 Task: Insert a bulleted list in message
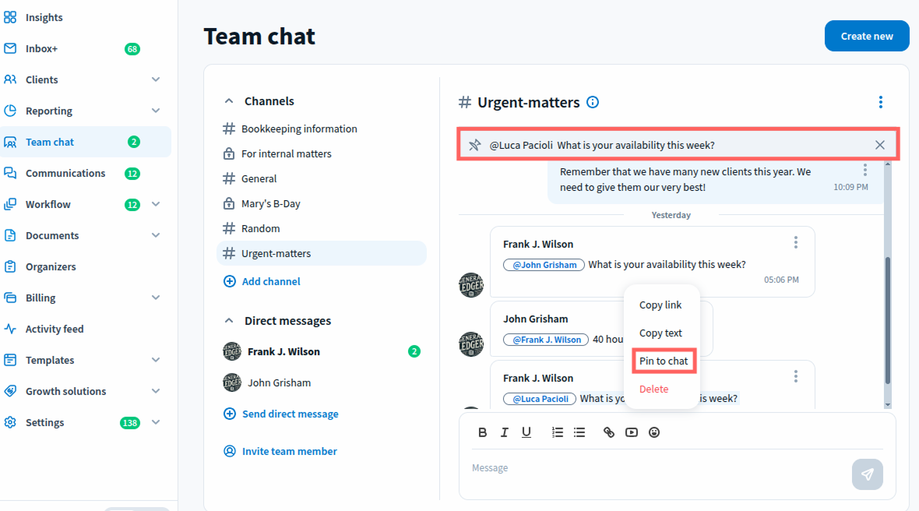(x=579, y=432)
